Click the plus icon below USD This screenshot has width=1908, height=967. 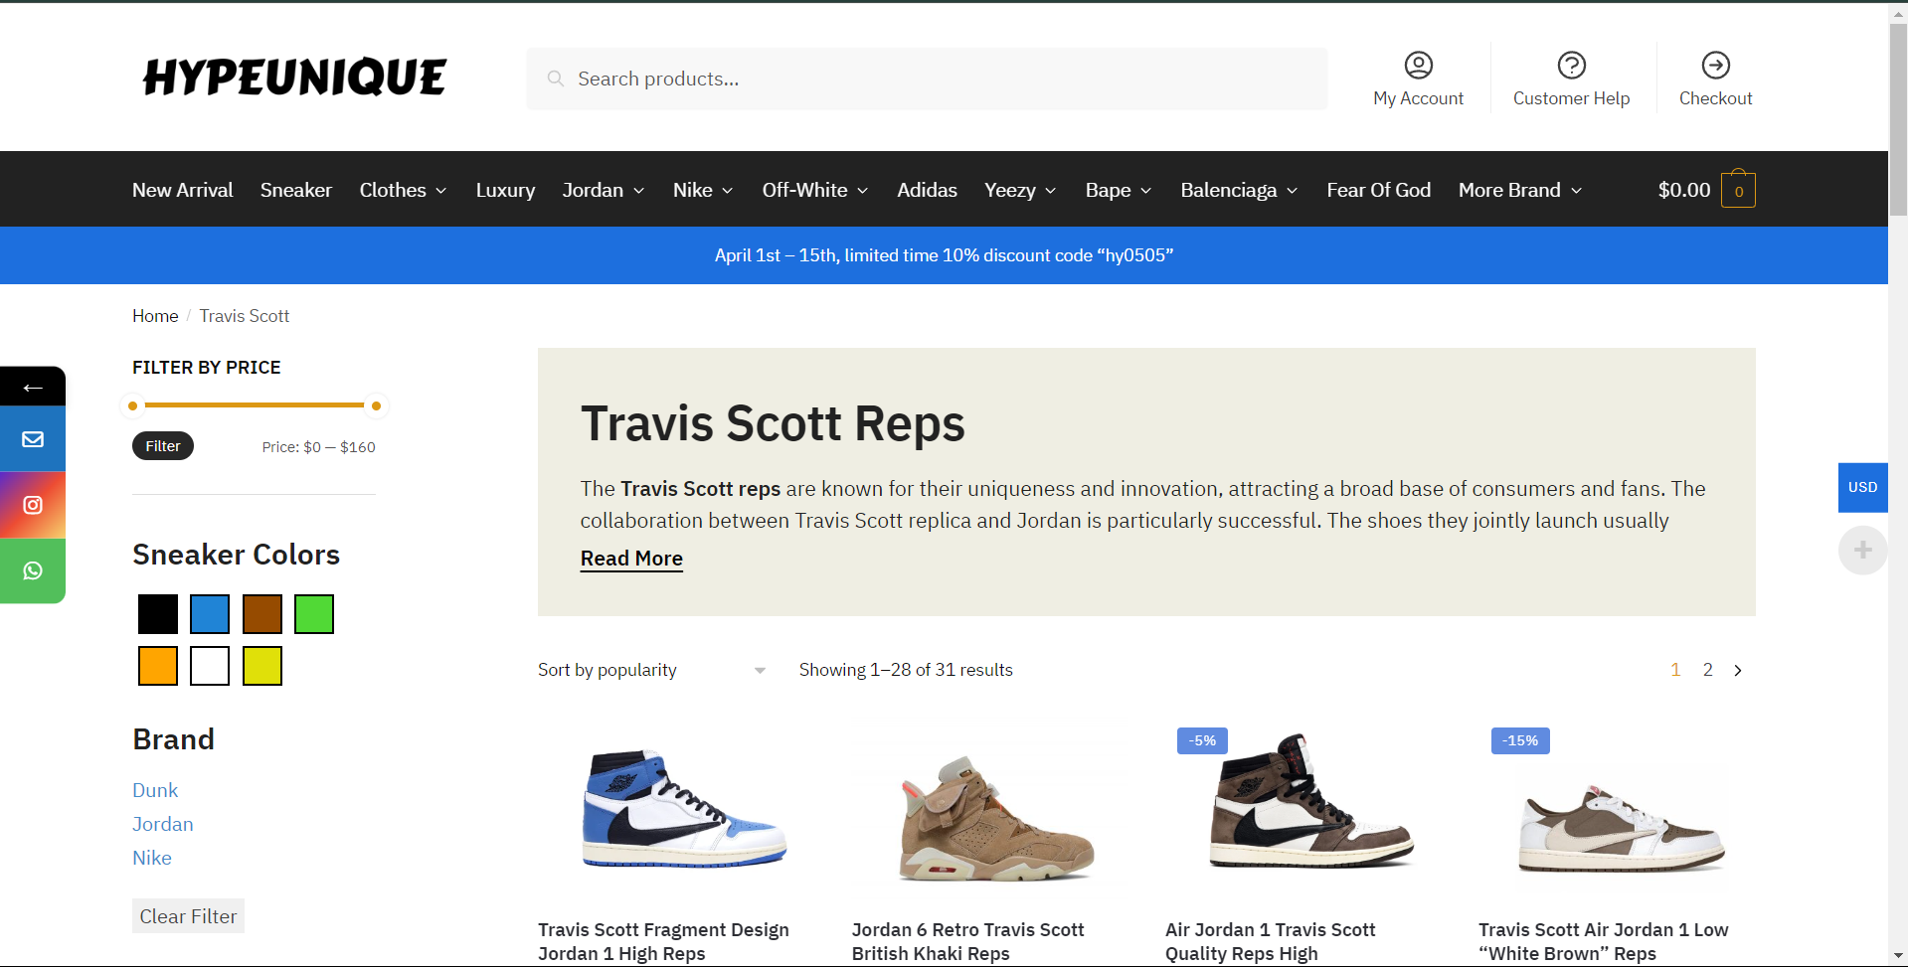coord(1862,551)
